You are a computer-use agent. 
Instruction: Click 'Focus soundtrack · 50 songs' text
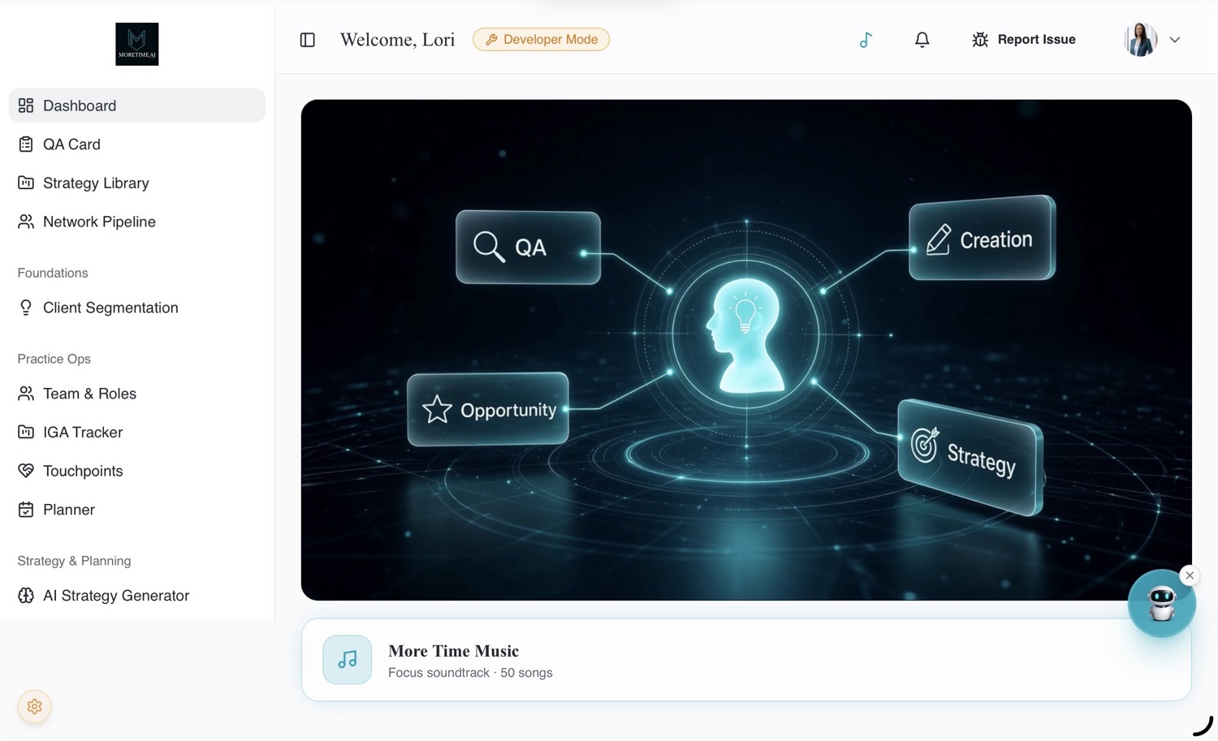point(470,673)
